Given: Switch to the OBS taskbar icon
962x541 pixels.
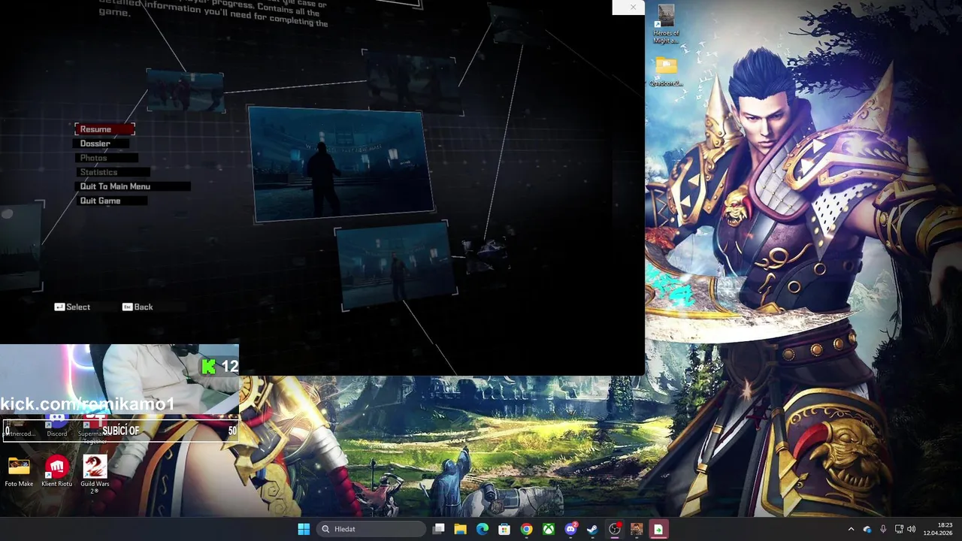Looking at the screenshot, I should click(615, 529).
